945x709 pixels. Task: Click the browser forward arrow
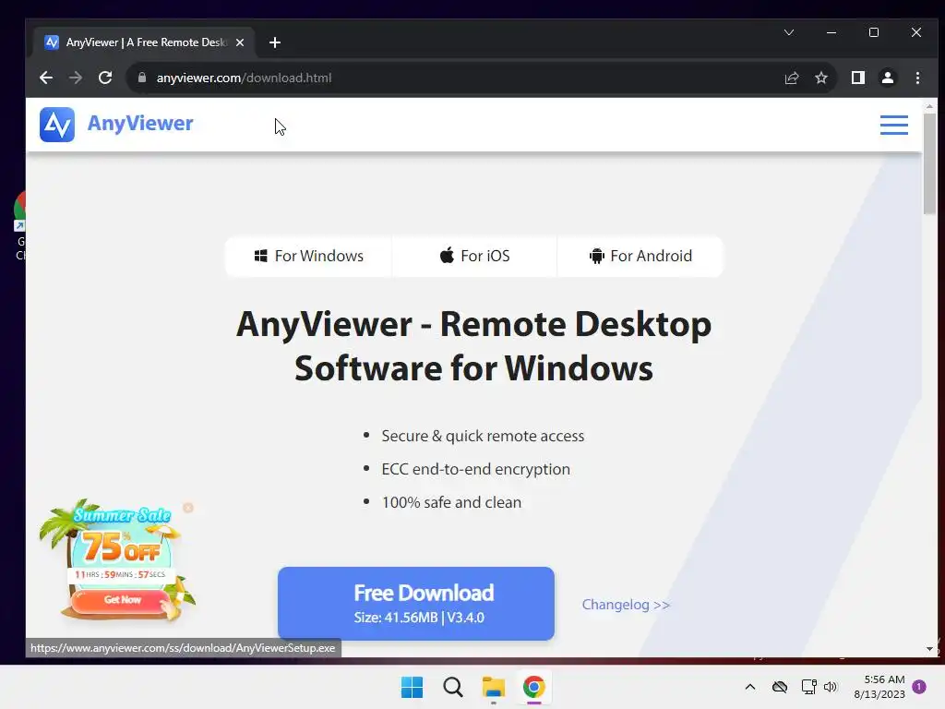(x=76, y=78)
